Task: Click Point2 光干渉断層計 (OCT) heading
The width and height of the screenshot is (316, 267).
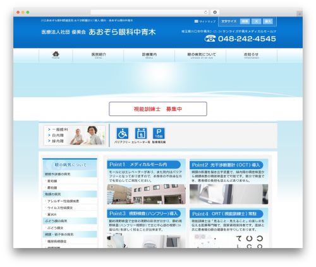Action: [x=226, y=165]
